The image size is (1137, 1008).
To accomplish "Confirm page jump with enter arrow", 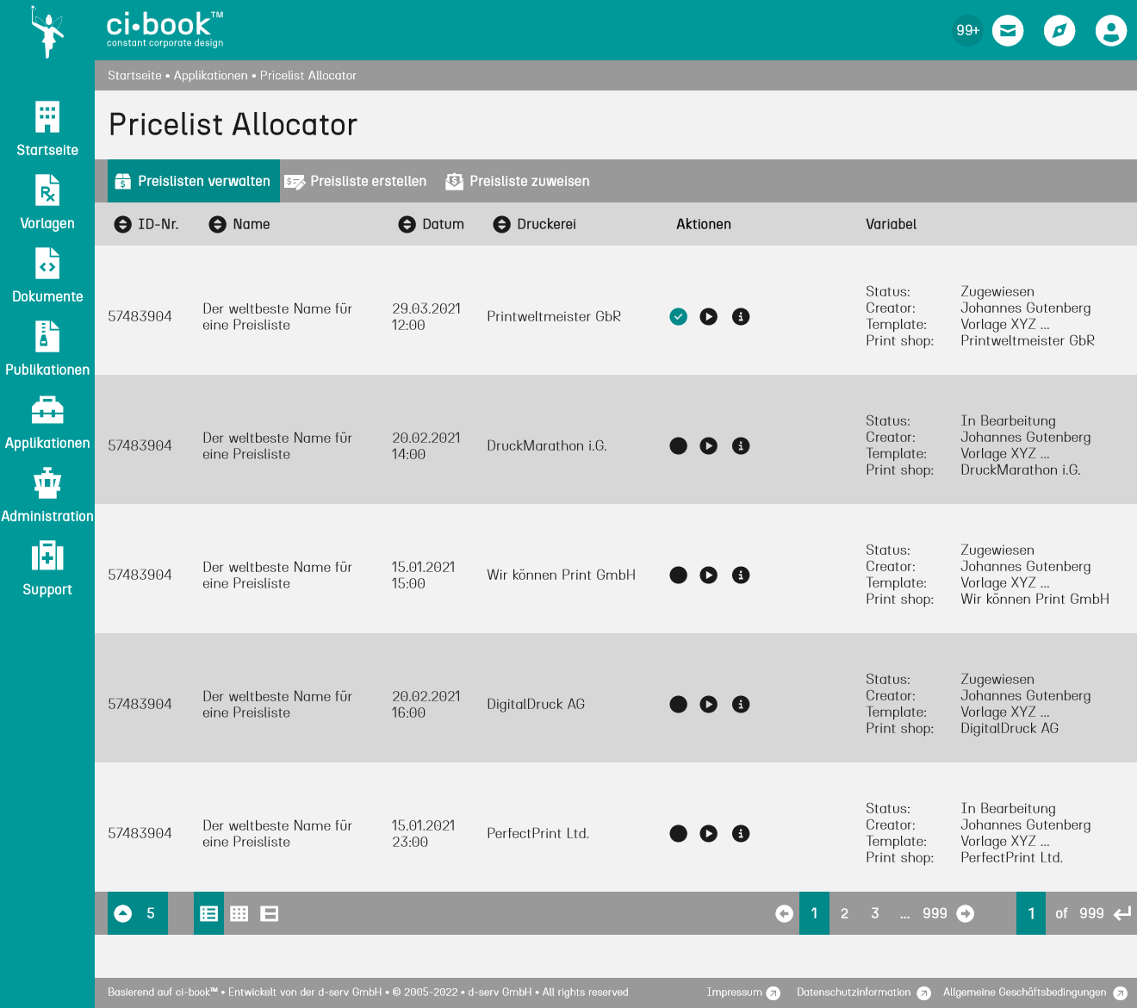I will (1122, 913).
